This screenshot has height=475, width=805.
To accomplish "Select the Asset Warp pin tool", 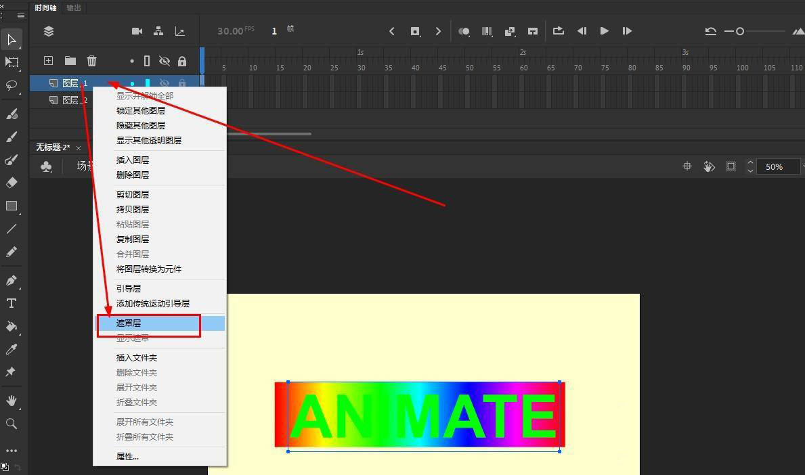I will (10, 372).
